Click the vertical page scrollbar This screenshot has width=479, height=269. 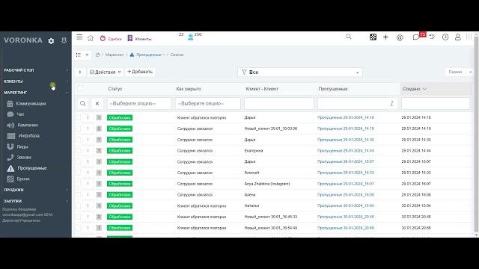(476, 134)
